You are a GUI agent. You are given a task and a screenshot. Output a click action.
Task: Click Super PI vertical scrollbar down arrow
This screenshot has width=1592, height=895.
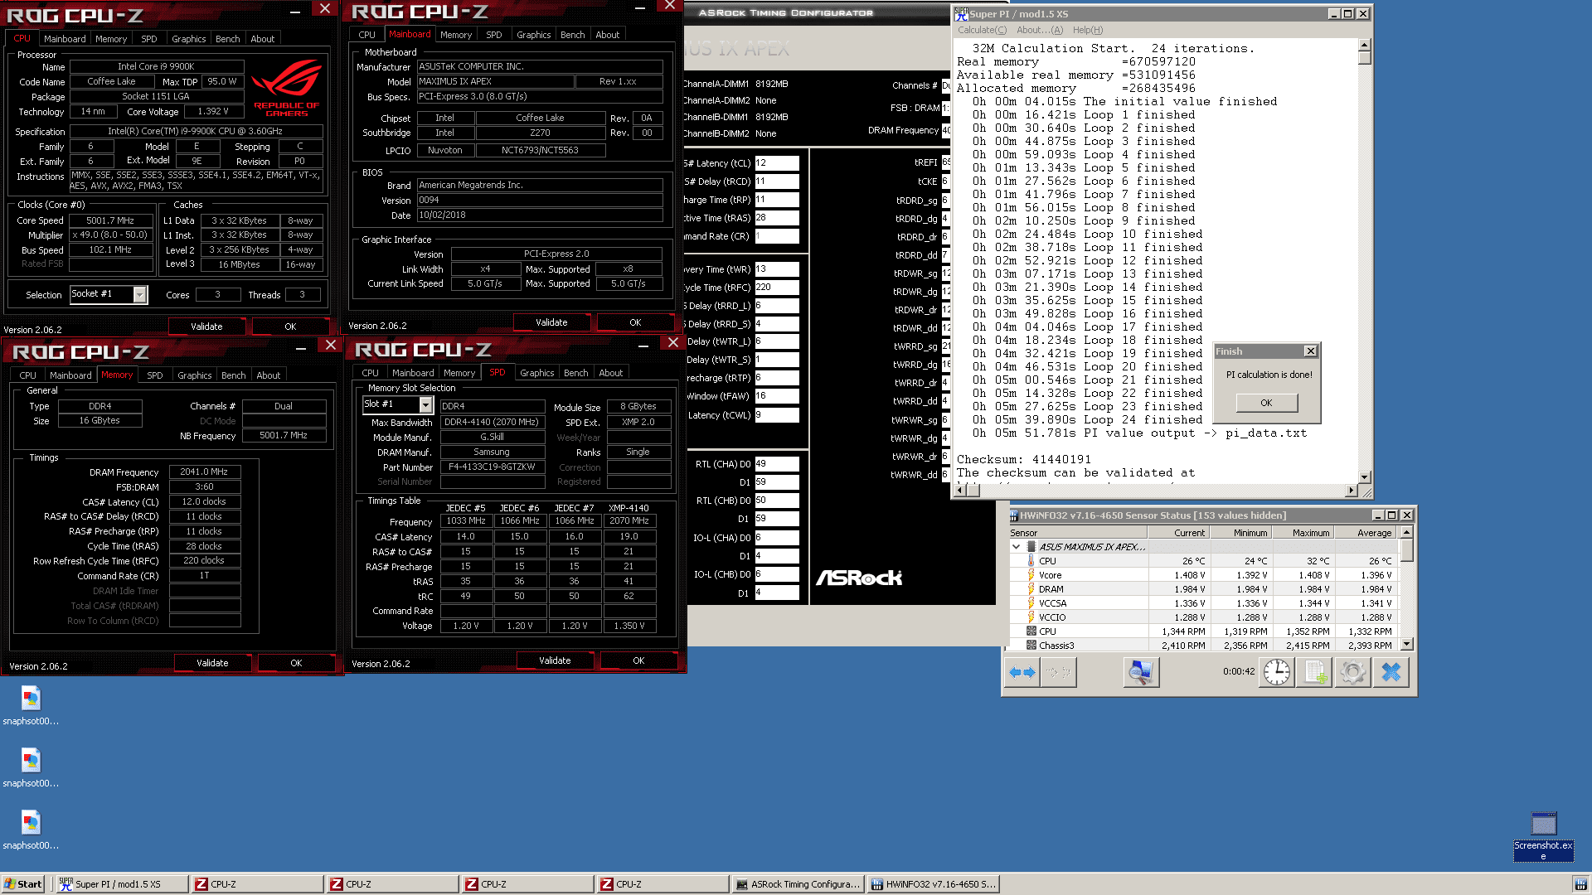(1364, 477)
